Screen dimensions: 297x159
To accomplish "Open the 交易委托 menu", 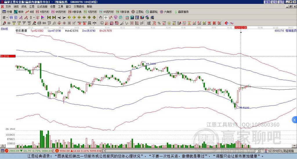I will (79, 7).
